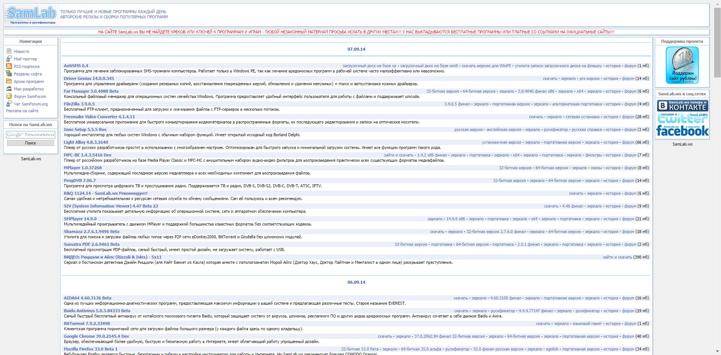This screenshot has width=721, height=355.
Task: Open the Новости navigation link
Action: tap(21, 51)
